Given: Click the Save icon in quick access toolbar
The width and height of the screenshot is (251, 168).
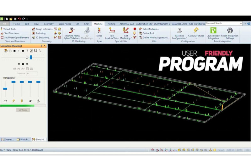Looking at the screenshot, I should pyautogui.click(x=15, y=19).
